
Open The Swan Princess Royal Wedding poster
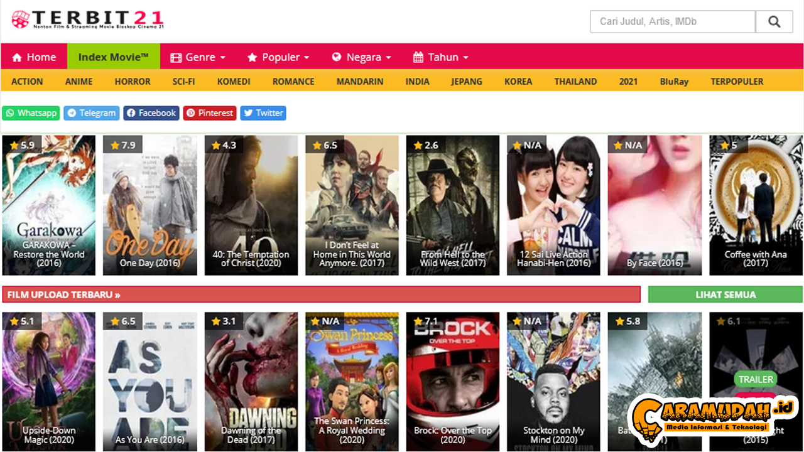[x=352, y=382]
